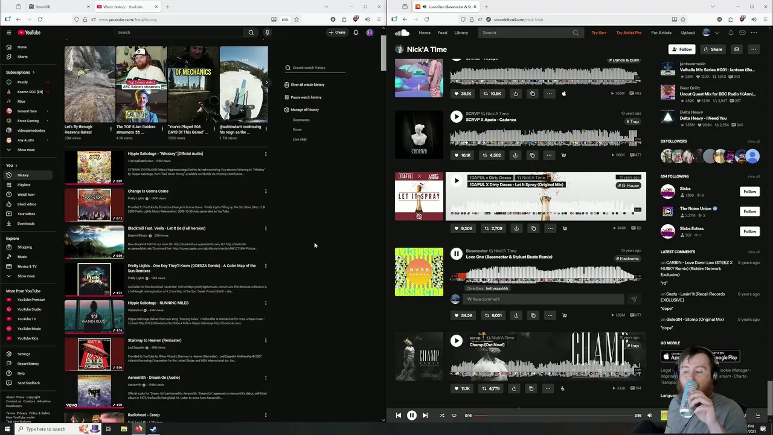
Task: Toggle shuffle in SoundCloud player
Action: (x=442, y=416)
